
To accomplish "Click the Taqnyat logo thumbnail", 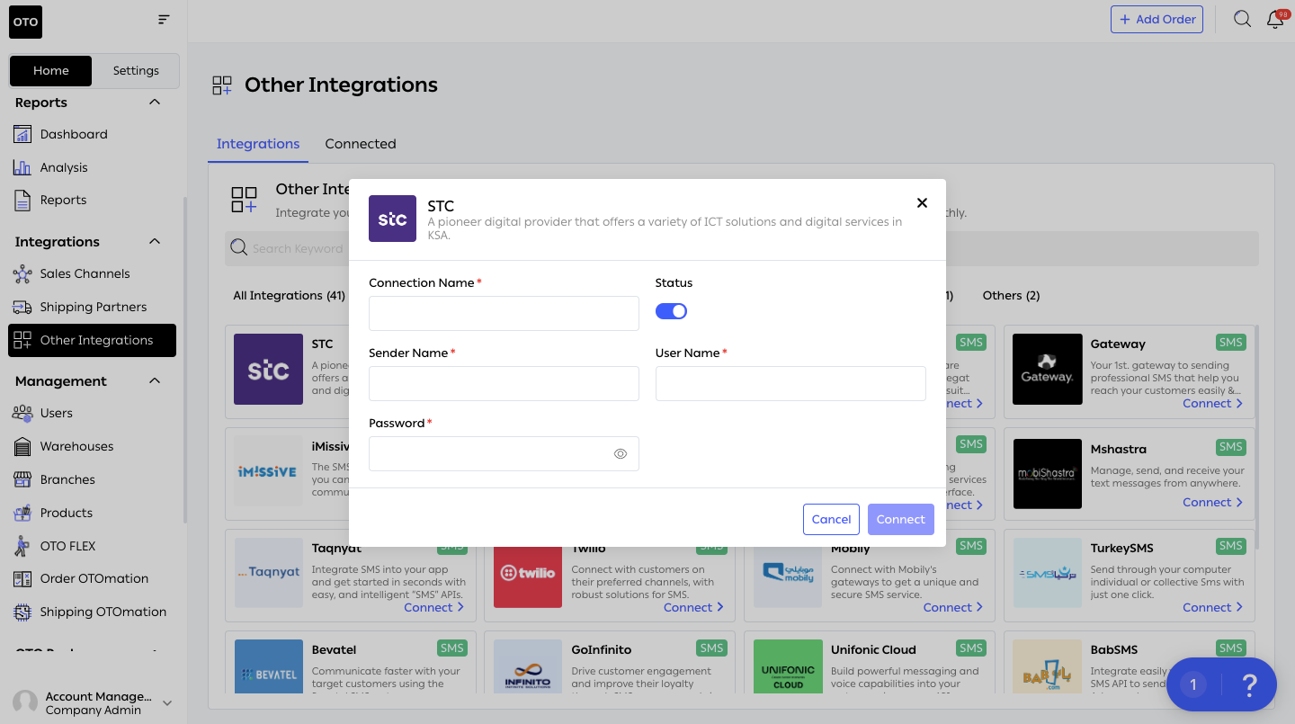I will click(268, 573).
